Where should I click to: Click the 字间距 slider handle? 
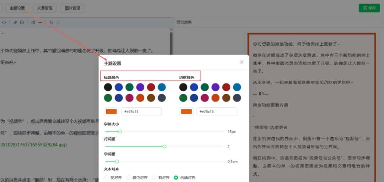coord(117,161)
